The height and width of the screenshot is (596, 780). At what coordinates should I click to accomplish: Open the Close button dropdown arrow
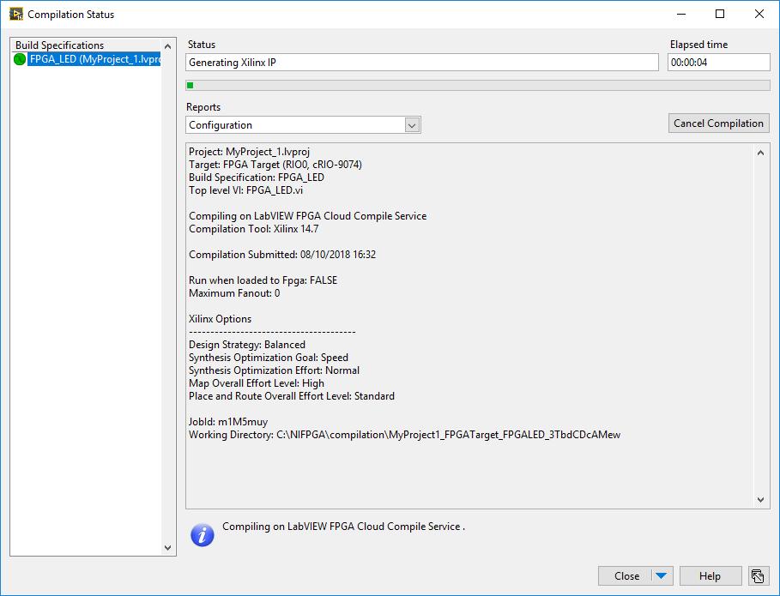[661, 576]
